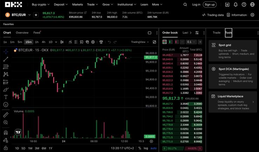Toggle stay in drawing mode pencil icon
Screen dimensions: 259x152
6,140
